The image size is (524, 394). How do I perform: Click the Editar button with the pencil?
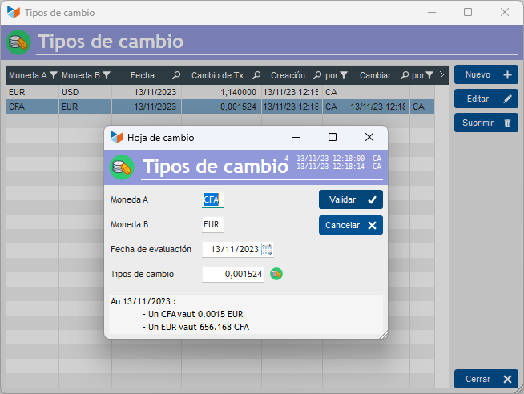point(486,98)
